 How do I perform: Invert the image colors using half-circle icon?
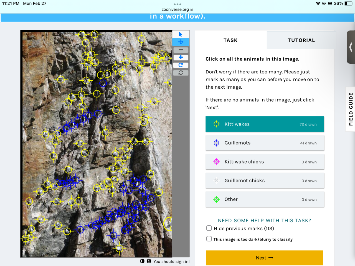[x=142, y=261]
